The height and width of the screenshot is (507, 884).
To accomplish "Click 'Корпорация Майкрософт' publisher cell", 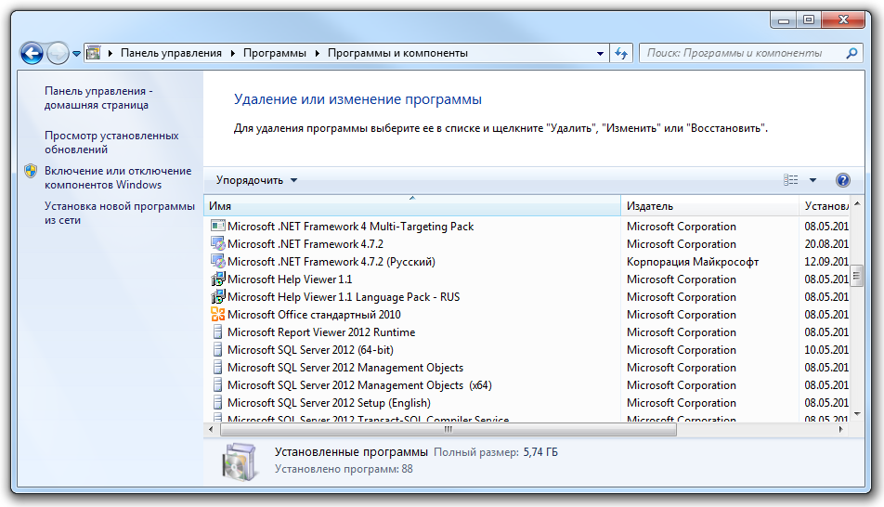I will coord(693,262).
